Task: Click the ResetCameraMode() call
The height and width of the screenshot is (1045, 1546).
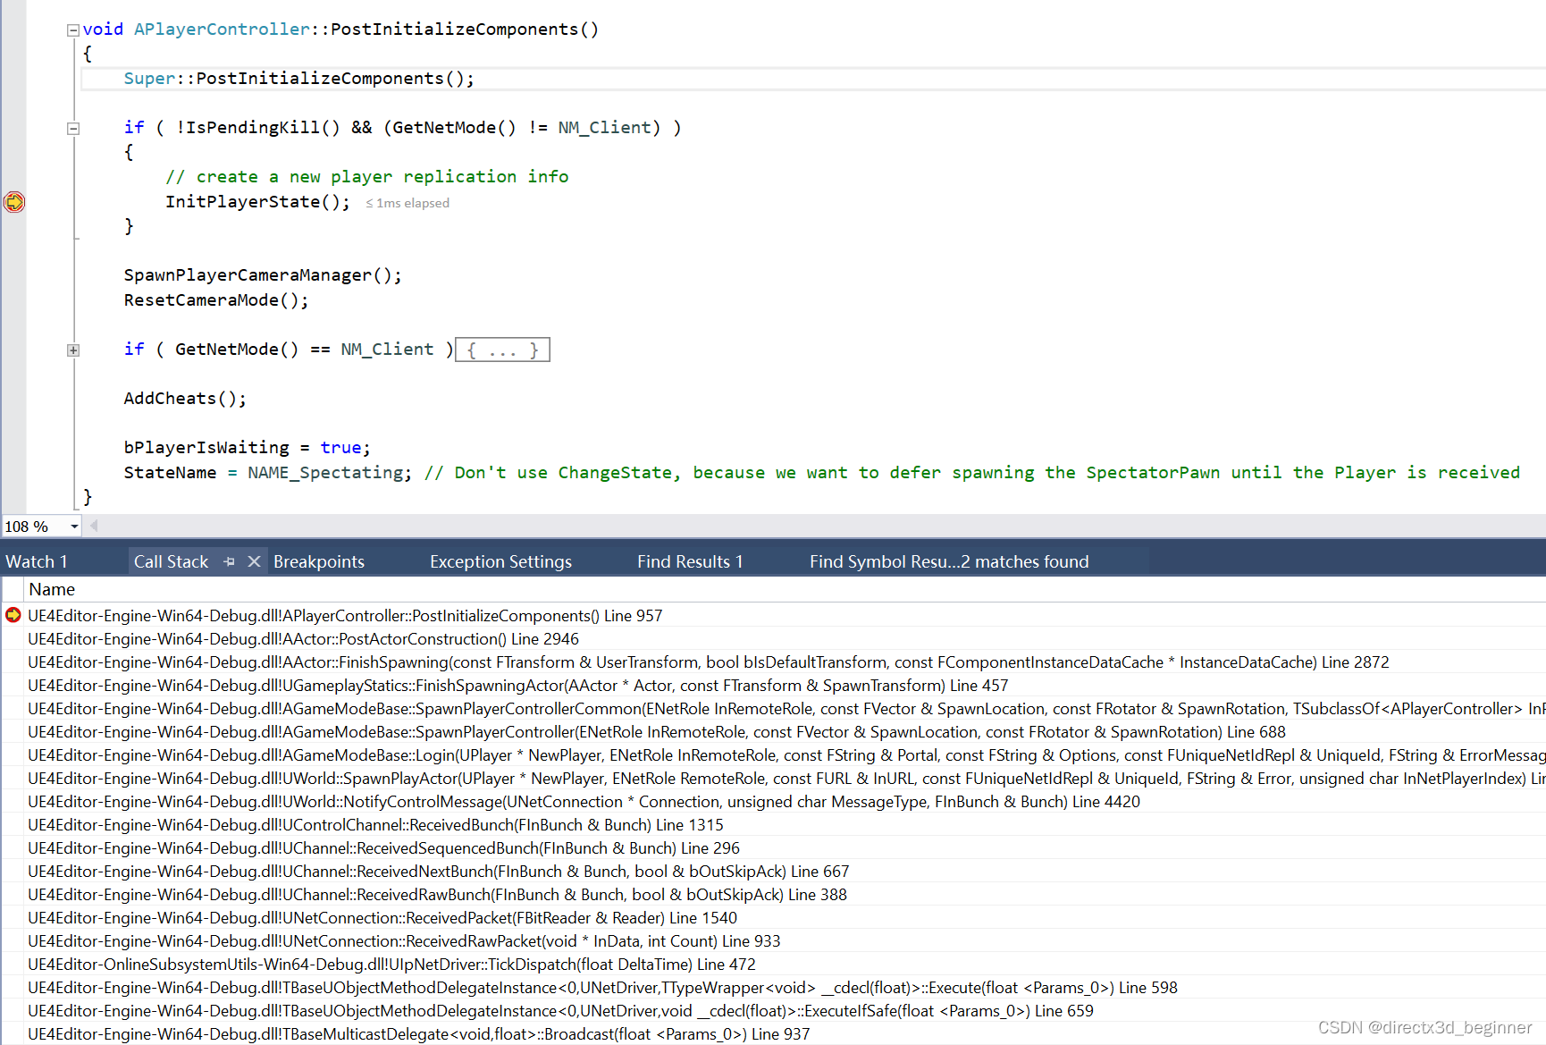Action: (216, 300)
